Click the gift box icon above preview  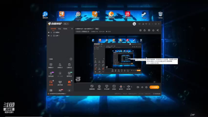pyautogui.click(x=140, y=30)
